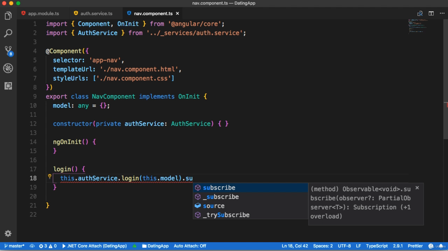The height and width of the screenshot is (251, 448).
Task: Click the feedback smiley icon in status bar
Action: pyautogui.click(x=431, y=246)
